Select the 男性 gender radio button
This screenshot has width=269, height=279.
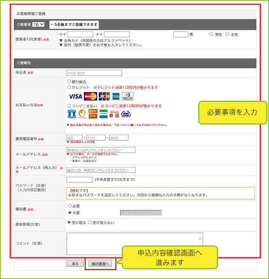tap(211, 34)
